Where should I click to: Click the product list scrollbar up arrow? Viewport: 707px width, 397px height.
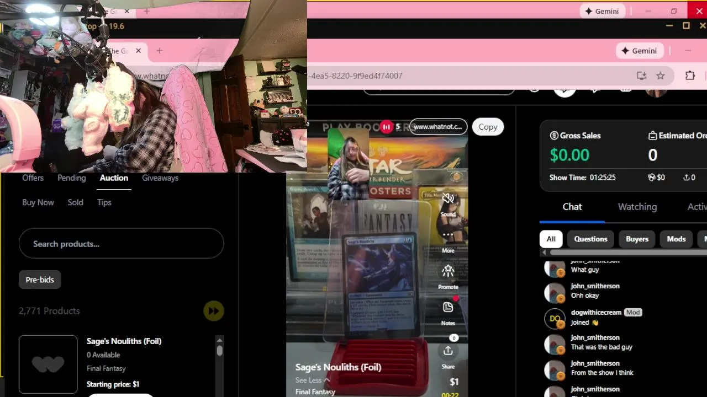(x=219, y=340)
